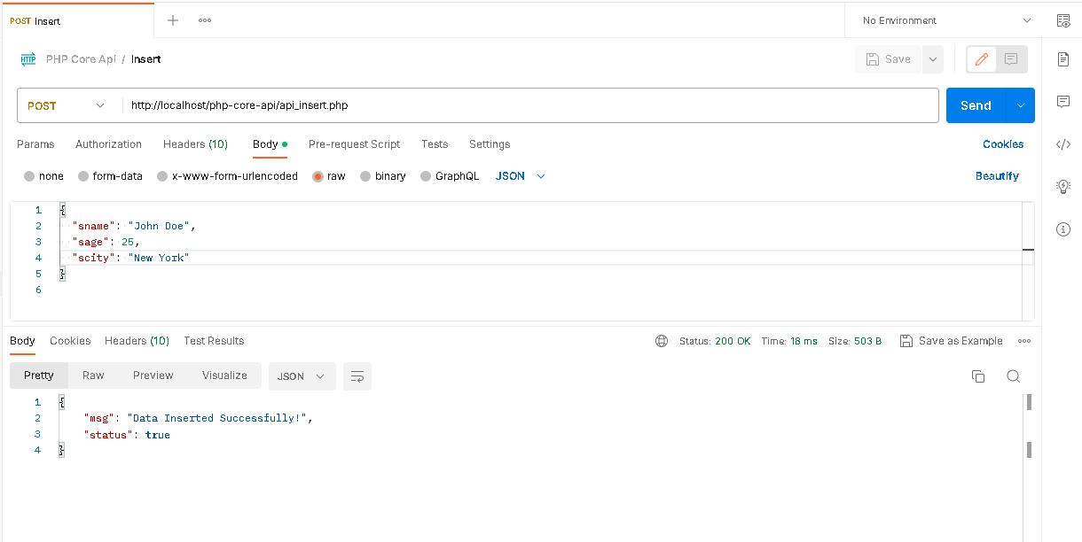Image resolution: width=1082 pixels, height=542 pixels.
Task: Open the Save options dropdown arrow
Action: [x=932, y=59]
